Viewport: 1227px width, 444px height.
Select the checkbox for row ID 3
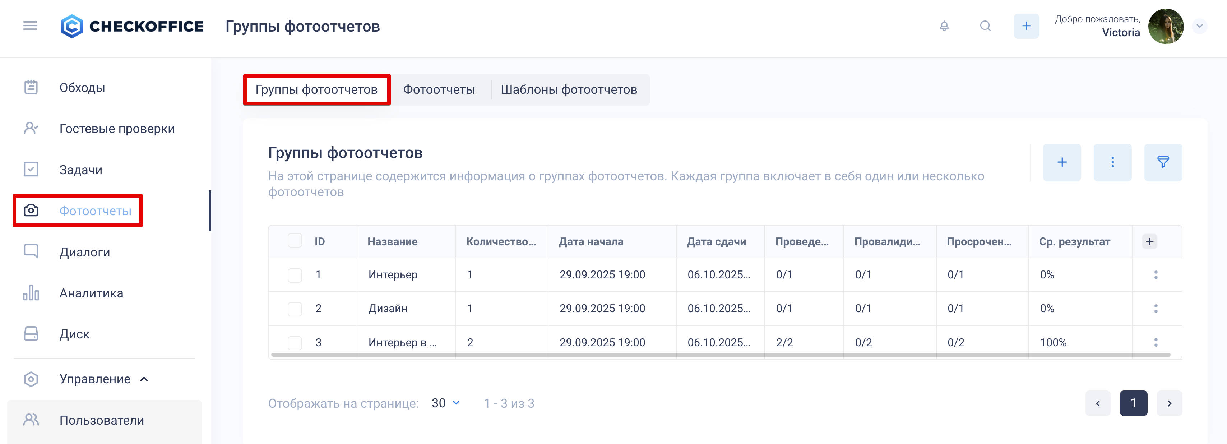(x=295, y=343)
